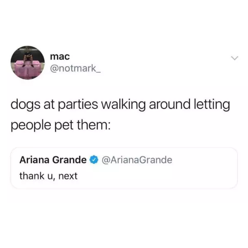Viewport: 248px width, 248px height.
Task: Open the Ariana Grande display name
Action: click(53, 160)
